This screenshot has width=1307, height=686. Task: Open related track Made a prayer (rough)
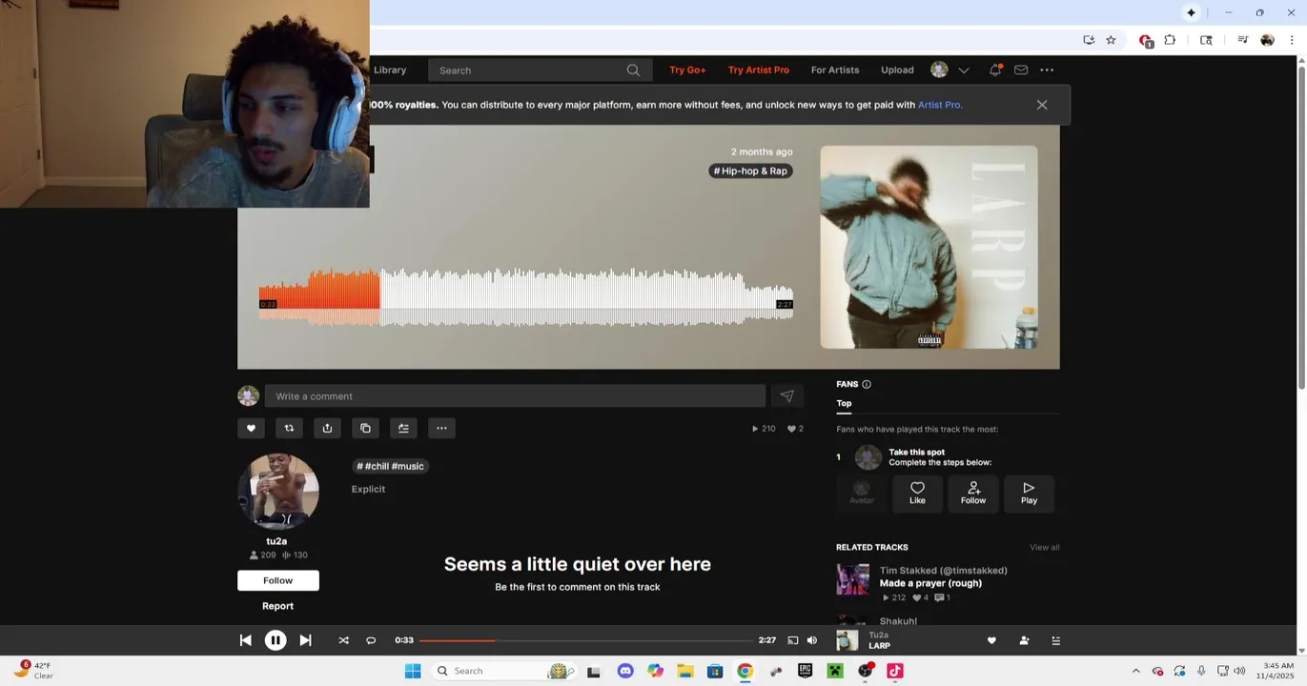pos(930,583)
